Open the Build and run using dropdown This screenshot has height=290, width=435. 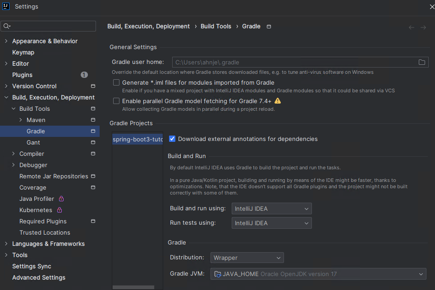point(272,208)
